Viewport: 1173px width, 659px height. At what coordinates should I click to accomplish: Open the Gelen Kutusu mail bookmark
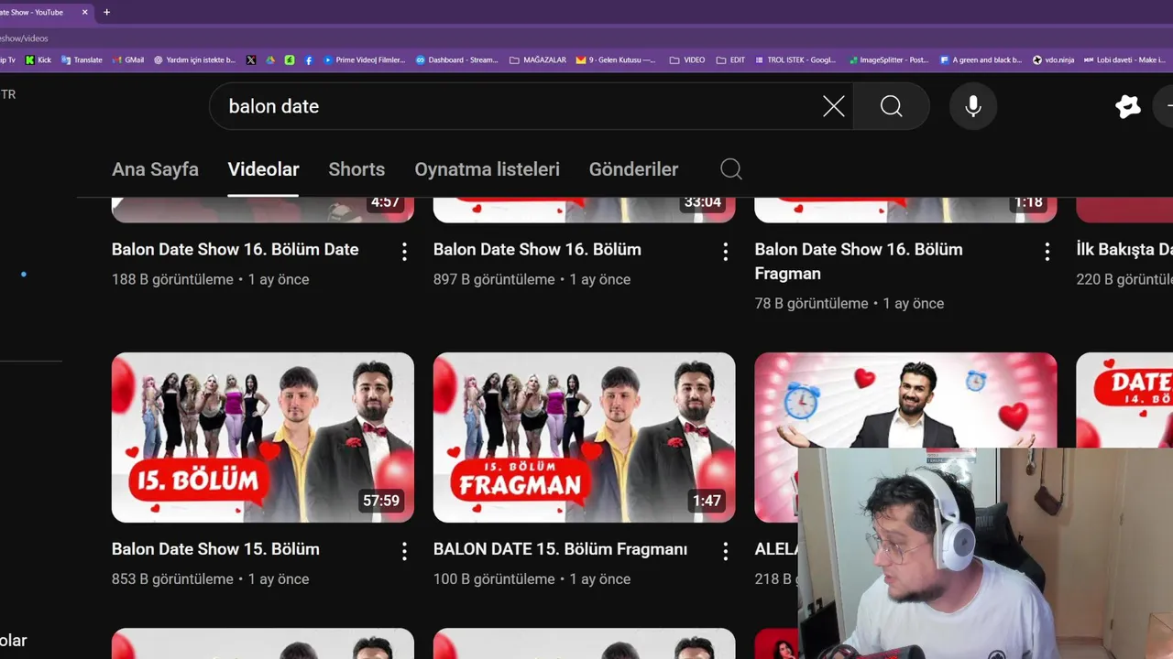coord(616,59)
